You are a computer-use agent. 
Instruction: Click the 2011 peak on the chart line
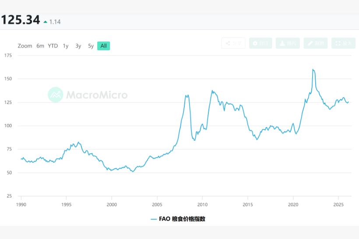pos(212,91)
